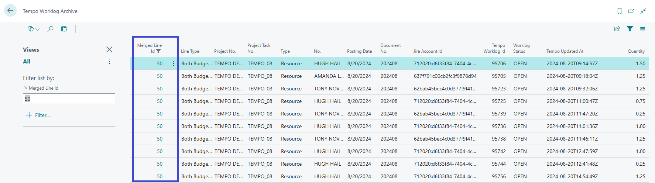Viewport: 655px width, 183px height.
Task: Close the Views filter pane
Action: 109,49
